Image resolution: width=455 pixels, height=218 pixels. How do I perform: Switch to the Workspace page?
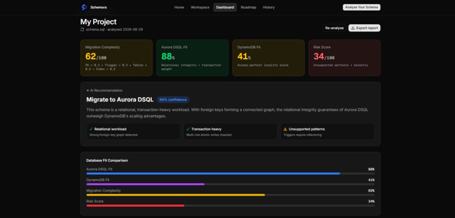(200, 7)
